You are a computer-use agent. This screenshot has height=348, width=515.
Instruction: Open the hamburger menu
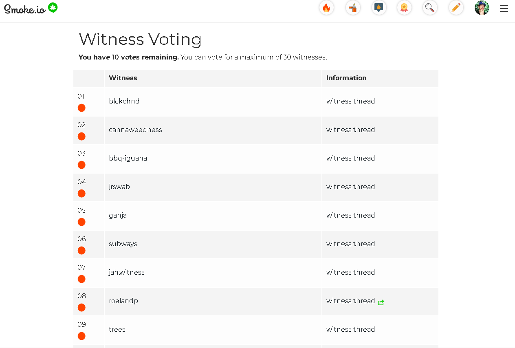tap(504, 9)
